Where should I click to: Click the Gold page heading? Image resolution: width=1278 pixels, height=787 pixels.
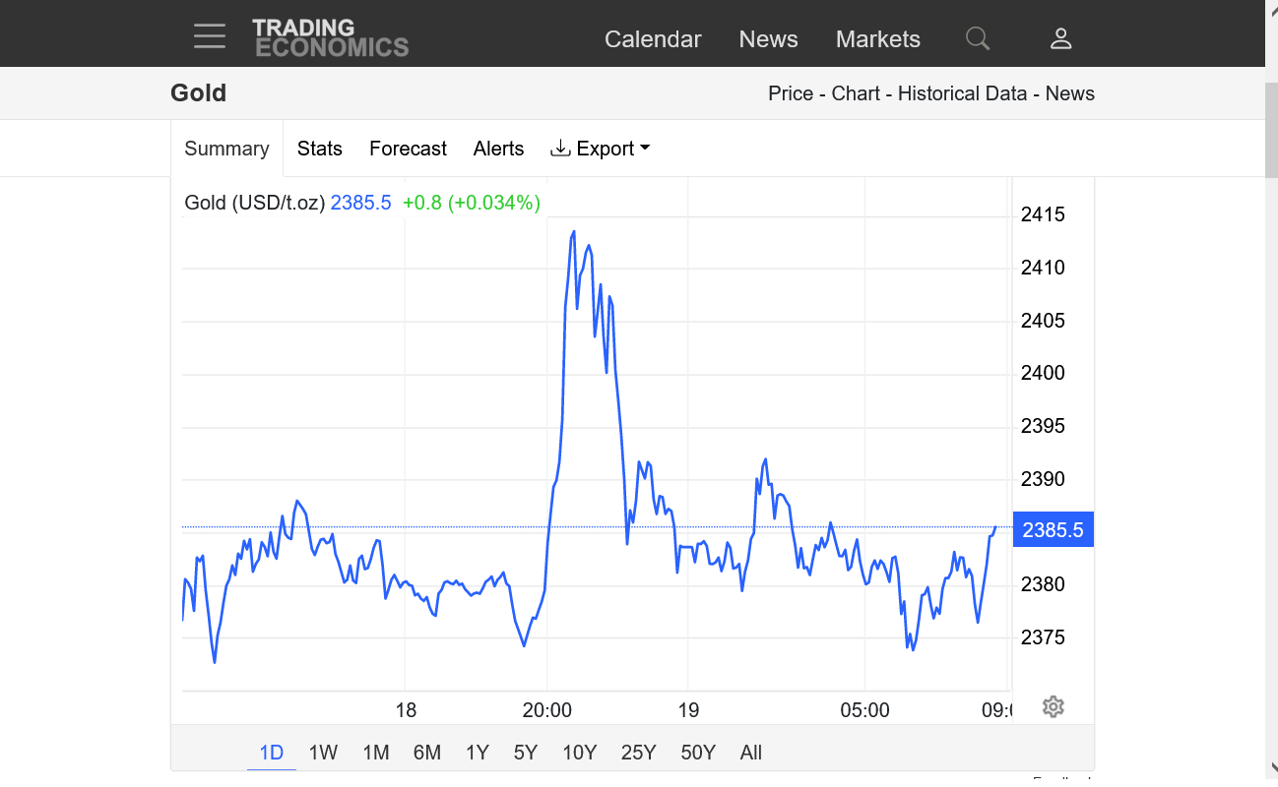pos(199,93)
